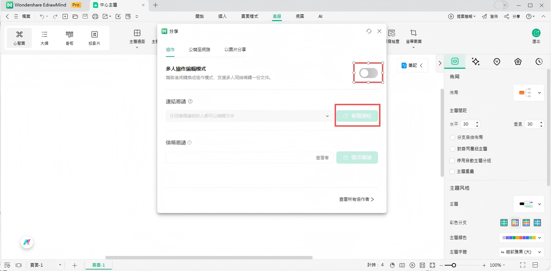The height and width of the screenshot is (271, 551).
Task: Click the 螢幕截圖 screenshot crop icon
Action: tap(413, 33)
